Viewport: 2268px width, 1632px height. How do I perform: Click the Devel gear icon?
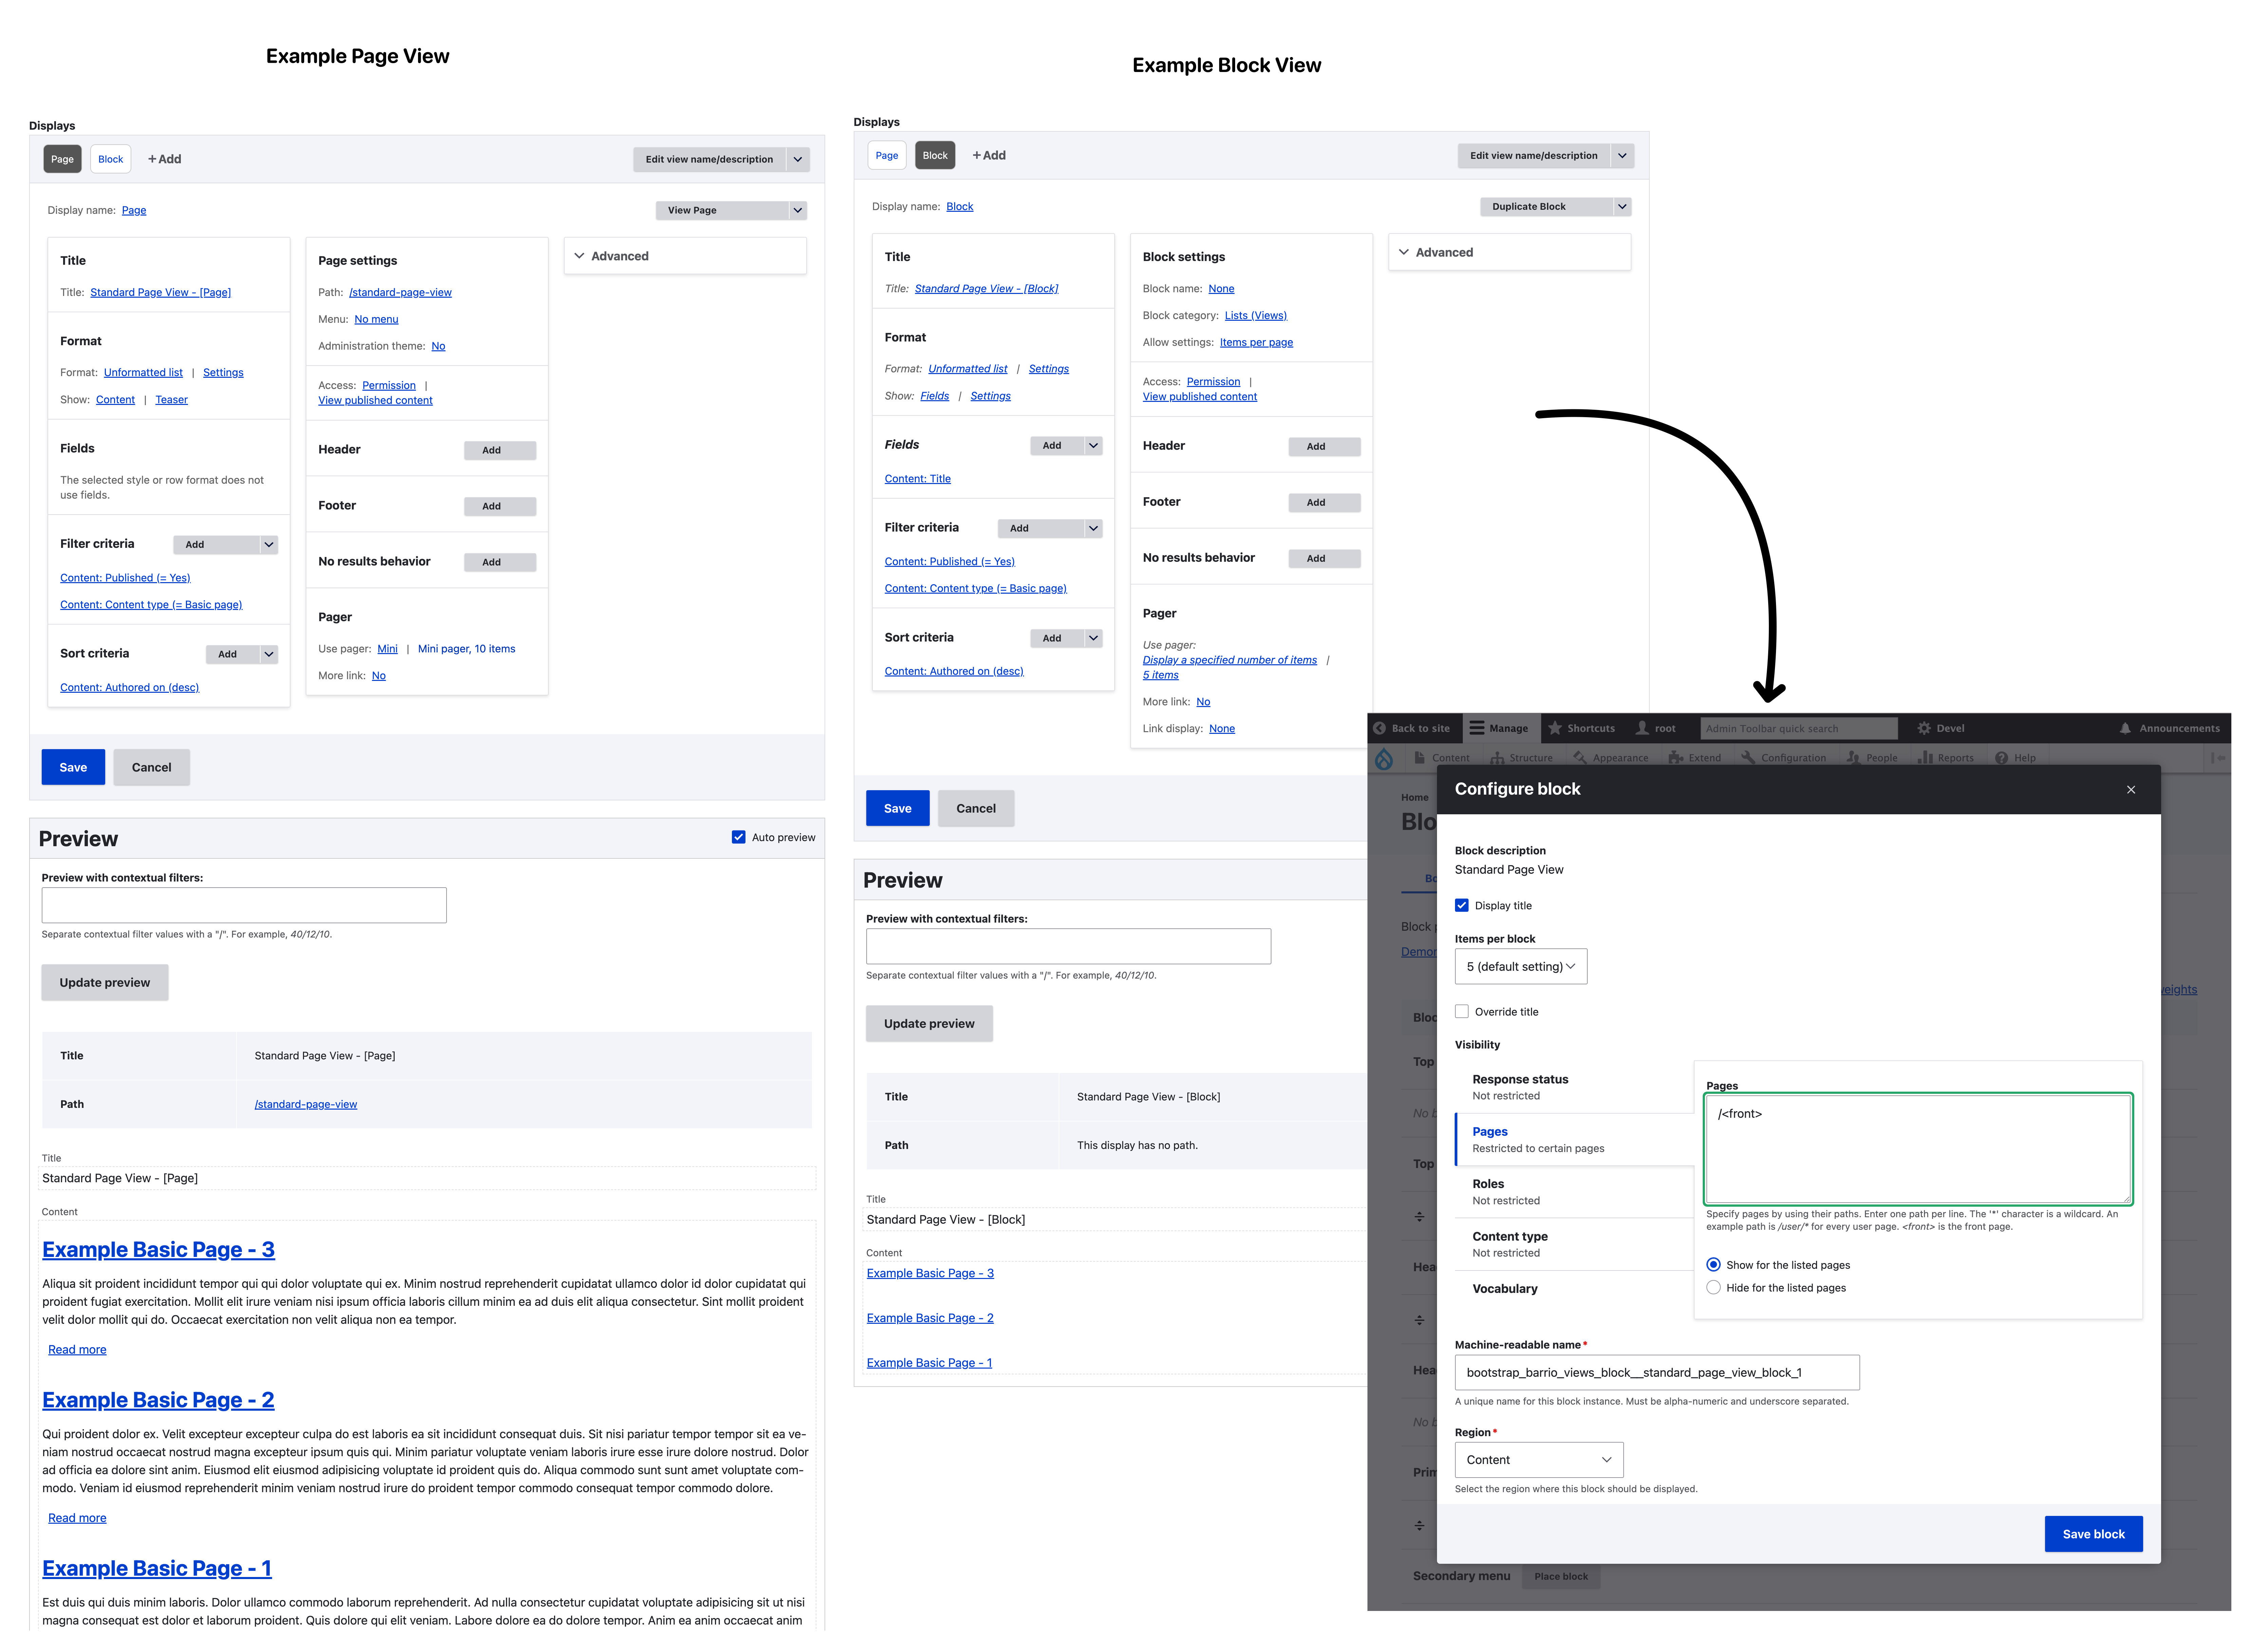(x=1924, y=728)
